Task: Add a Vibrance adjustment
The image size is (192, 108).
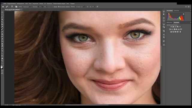Action: [x=180, y=27]
